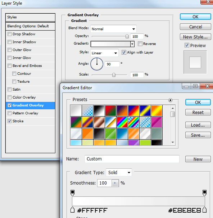The width and height of the screenshot is (213, 218).
Task: Click the presets scrollbar down arrow
Action: coord(173,142)
